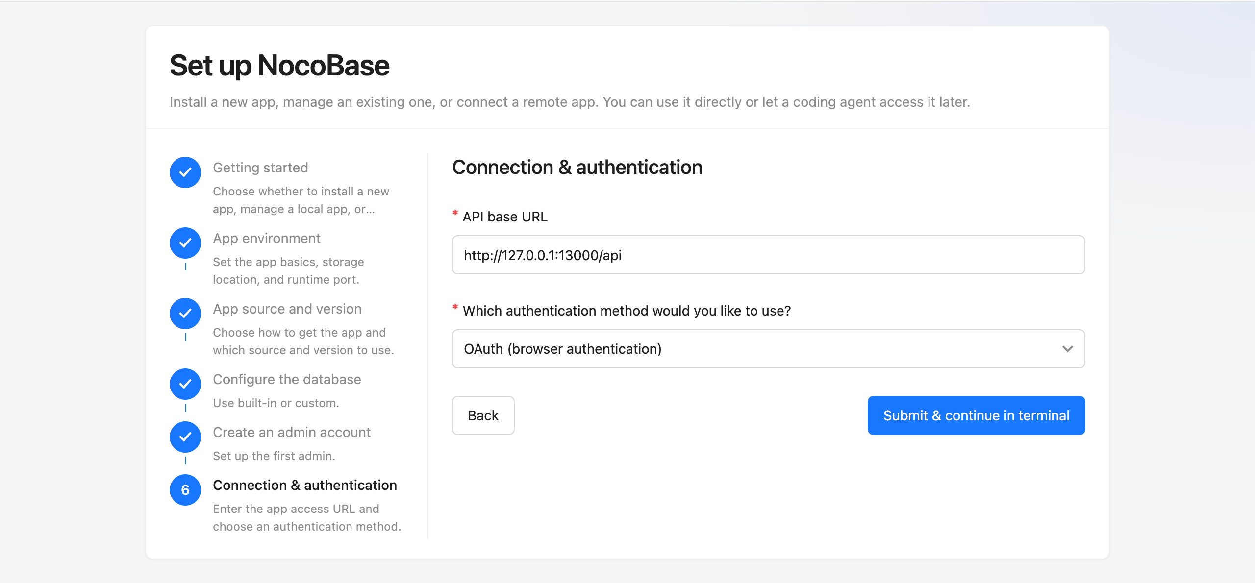Click the 'Use built-in or custom.' description
The height and width of the screenshot is (583, 1255).
point(276,403)
